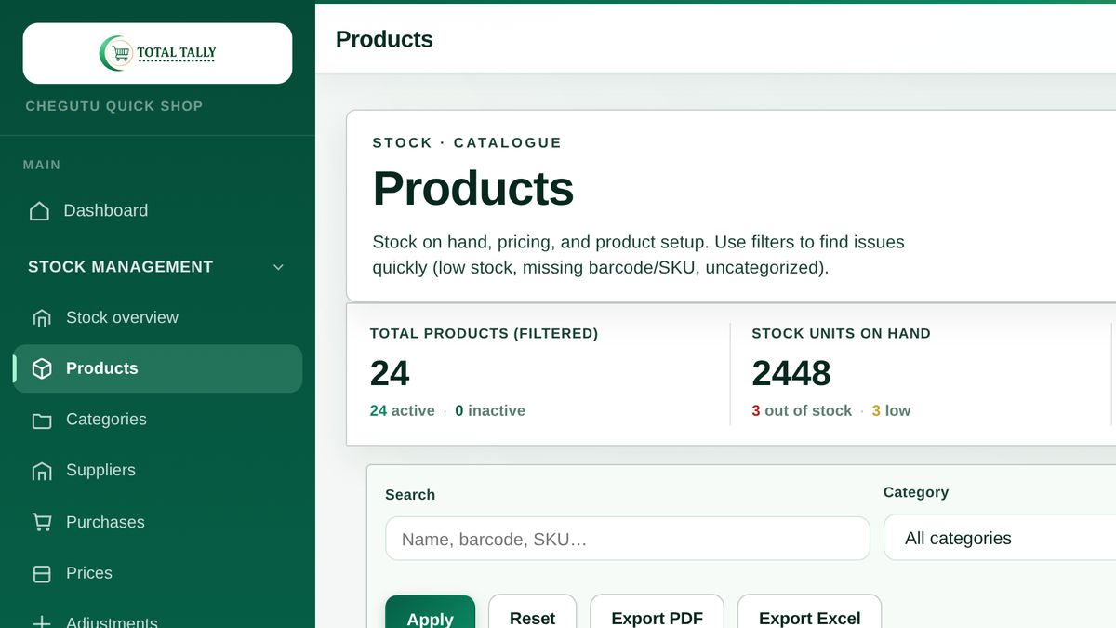Click the Products box icon

[x=42, y=368]
